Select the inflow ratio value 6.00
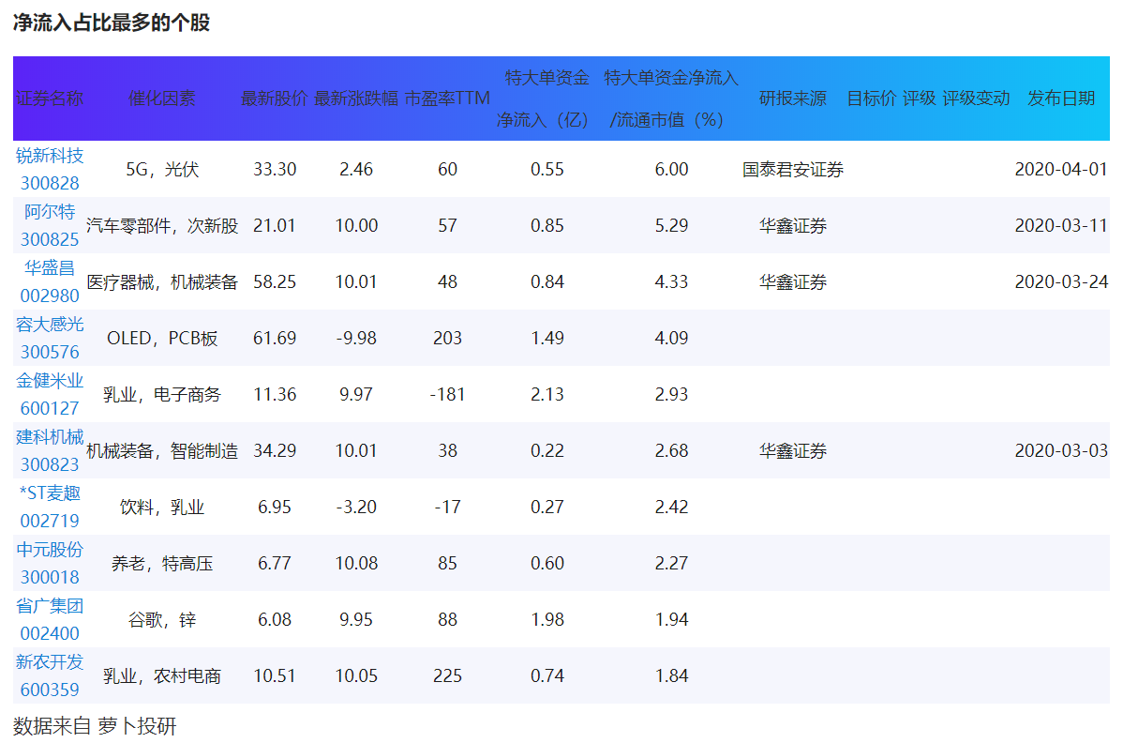Viewport: 1123px width, 743px height. tap(671, 169)
